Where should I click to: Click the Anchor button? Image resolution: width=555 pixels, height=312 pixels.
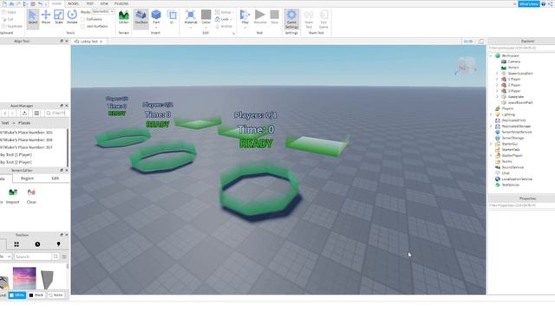224,26
